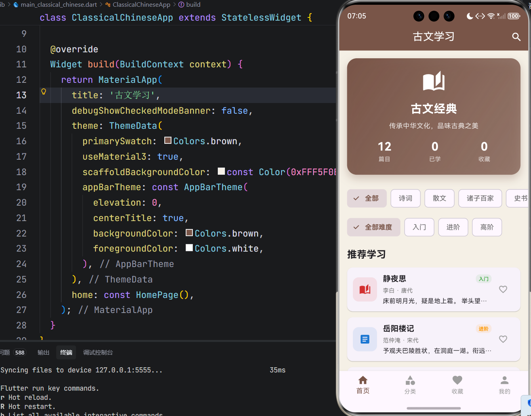Open the 岳阳楼记 card title
Viewport: 531px width, 416px height.
398,328
